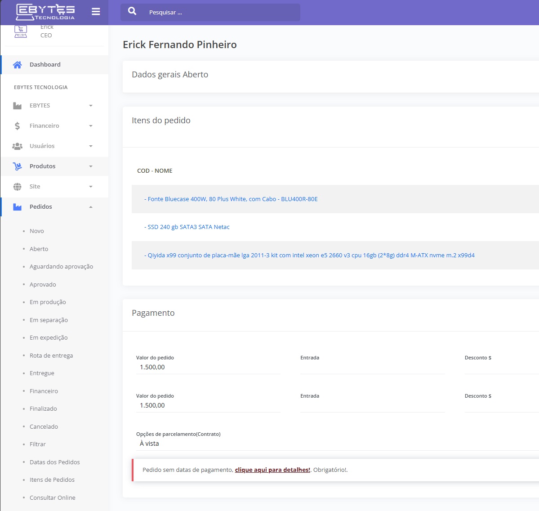This screenshot has width=539, height=511.
Task: Open Em separação submenu item
Action: [x=49, y=320]
